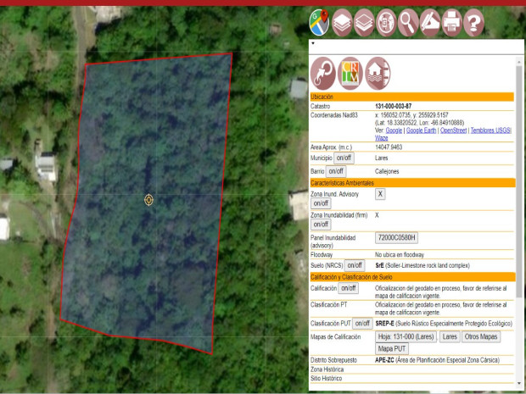Toggle Municipio layer on/off
526x394 pixels.
click(x=344, y=158)
